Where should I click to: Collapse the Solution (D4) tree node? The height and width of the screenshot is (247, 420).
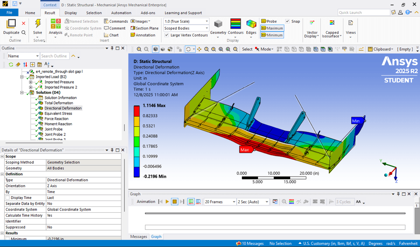click(x=22, y=93)
